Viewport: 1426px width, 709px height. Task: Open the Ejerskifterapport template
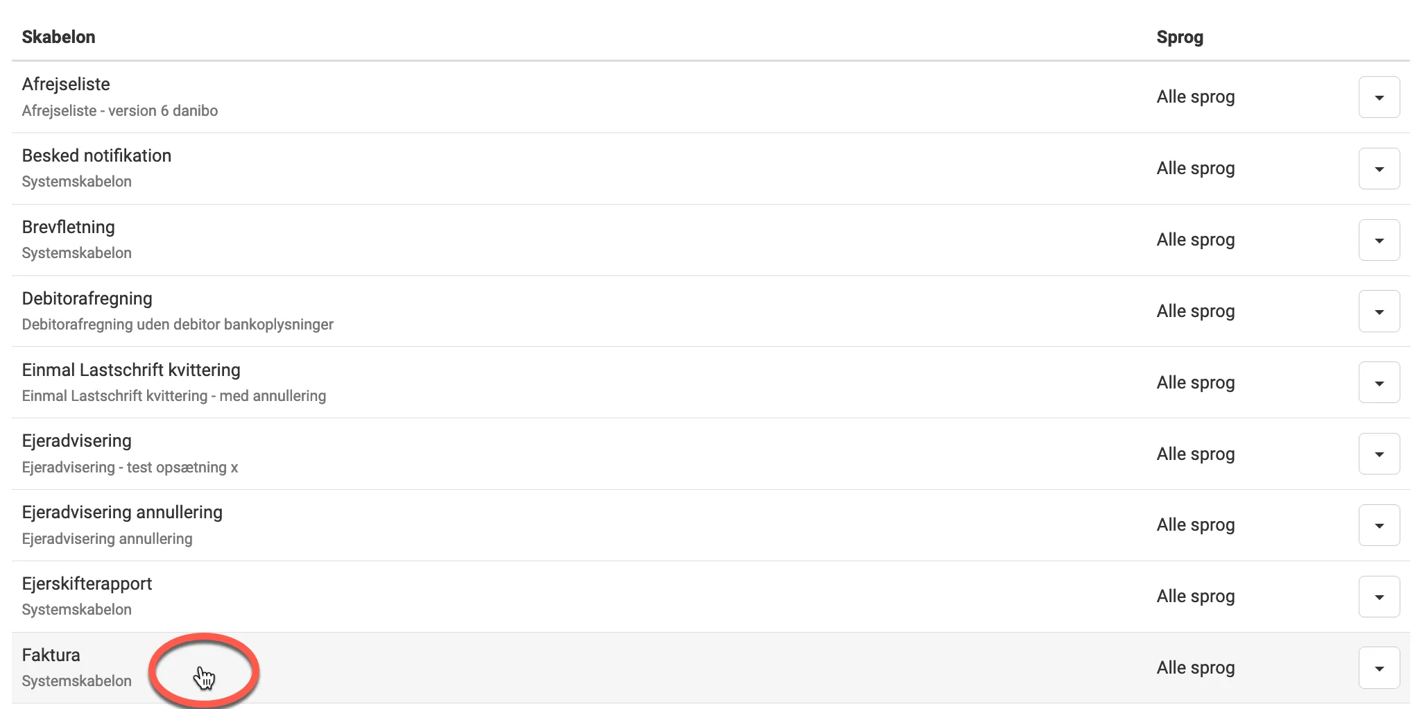[x=87, y=584]
